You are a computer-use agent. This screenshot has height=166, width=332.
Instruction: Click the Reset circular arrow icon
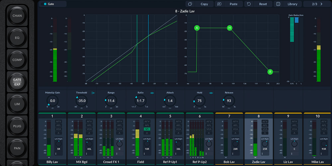pyautogui.click(x=249, y=4)
